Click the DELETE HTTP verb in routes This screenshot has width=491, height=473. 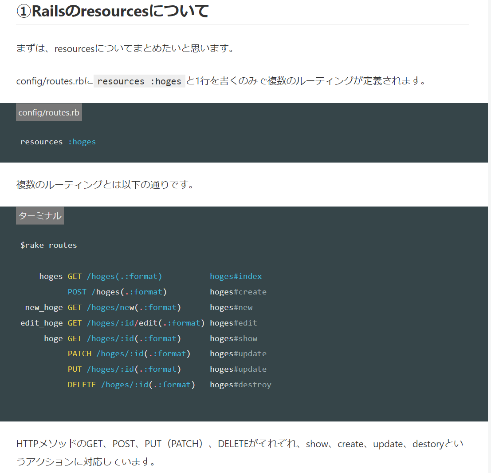pos(82,385)
